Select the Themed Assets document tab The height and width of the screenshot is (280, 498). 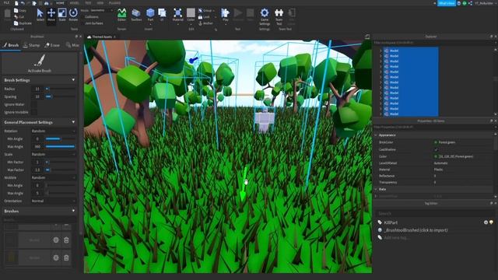(x=102, y=37)
